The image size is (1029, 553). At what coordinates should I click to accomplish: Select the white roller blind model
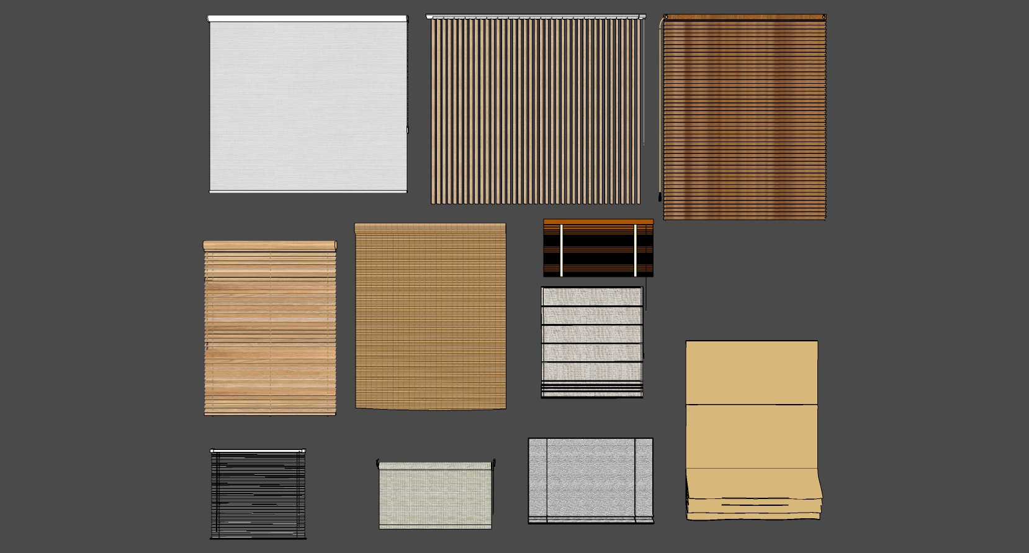coord(308,104)
